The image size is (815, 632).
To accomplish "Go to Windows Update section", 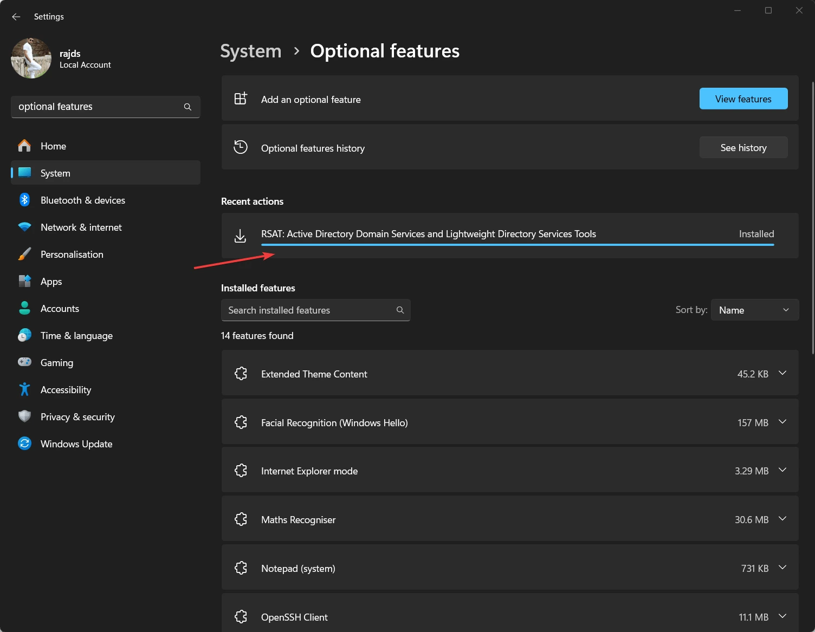I will 106,444.
